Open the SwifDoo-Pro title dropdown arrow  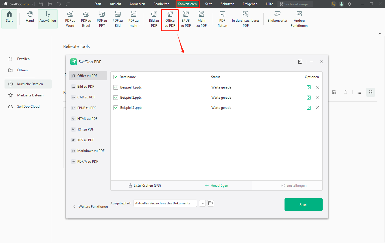pyautogui.click(x=32, y=4)
